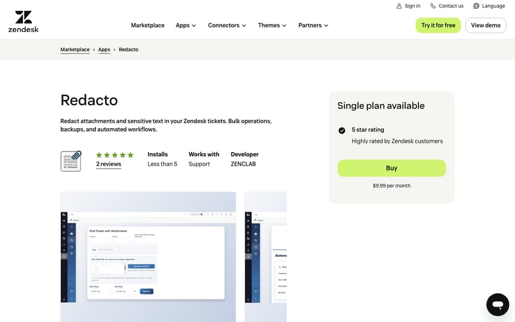Open the second partially visible screenshot thumbnail
The image size is (515, 322).
click(266, 257)
